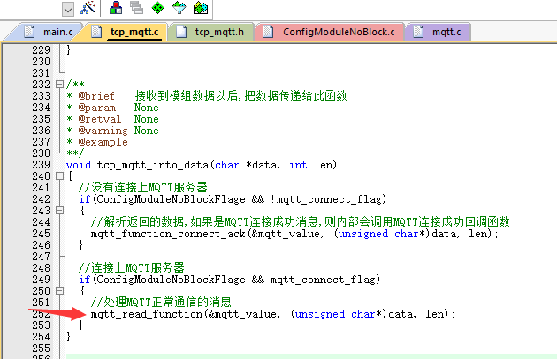Click the comment //没有连接上MQTT服务器

pos(143,188)
